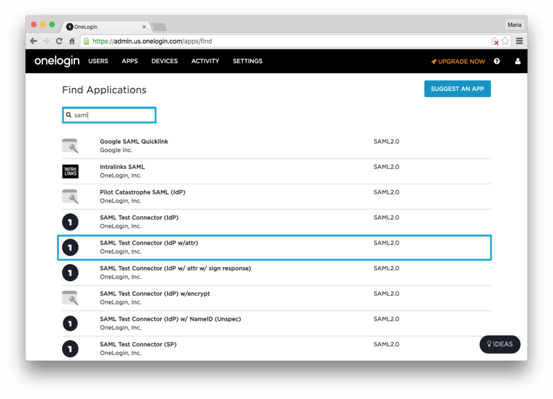Click the UPGRADE NOW link
This screenshot has height=399, width=553.
pos(458,61)
